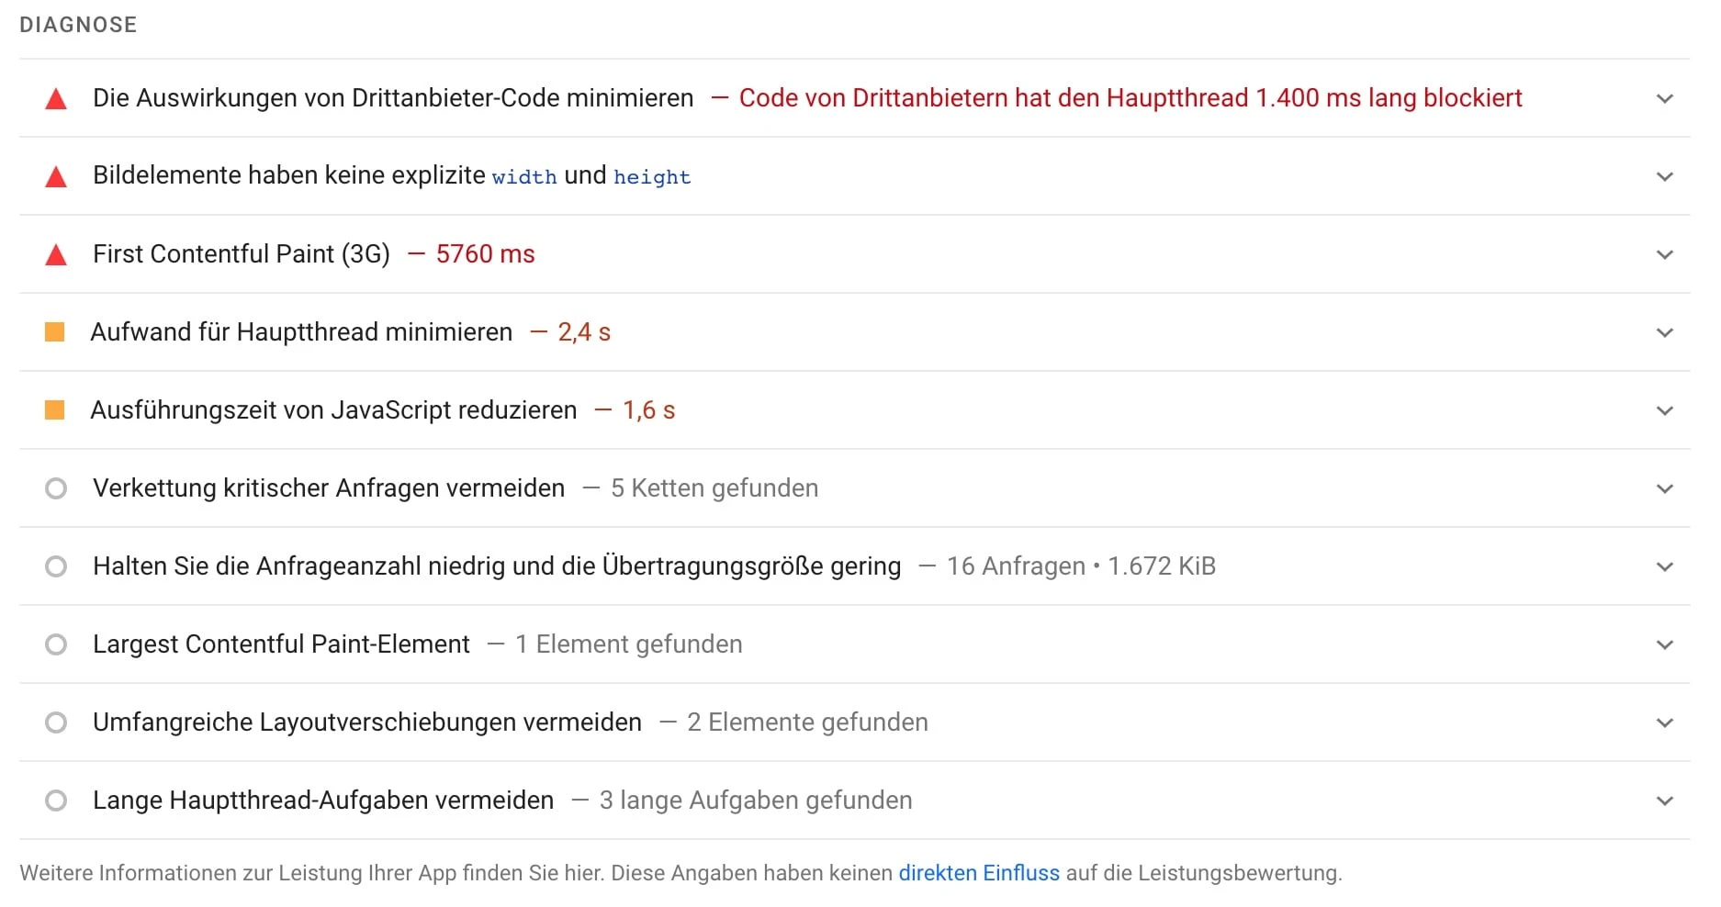This screenshot has height=907, width=1721.
Task: Click the 5760 ms value text
Action: [x=486, y=253]
